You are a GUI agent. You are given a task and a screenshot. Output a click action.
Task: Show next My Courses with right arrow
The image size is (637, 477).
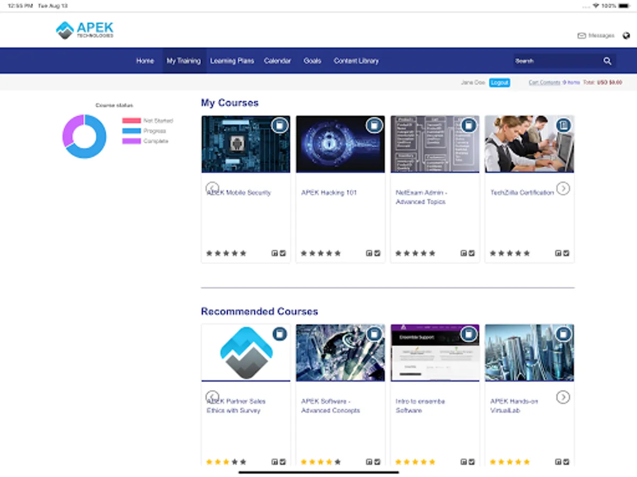point(563,188)
